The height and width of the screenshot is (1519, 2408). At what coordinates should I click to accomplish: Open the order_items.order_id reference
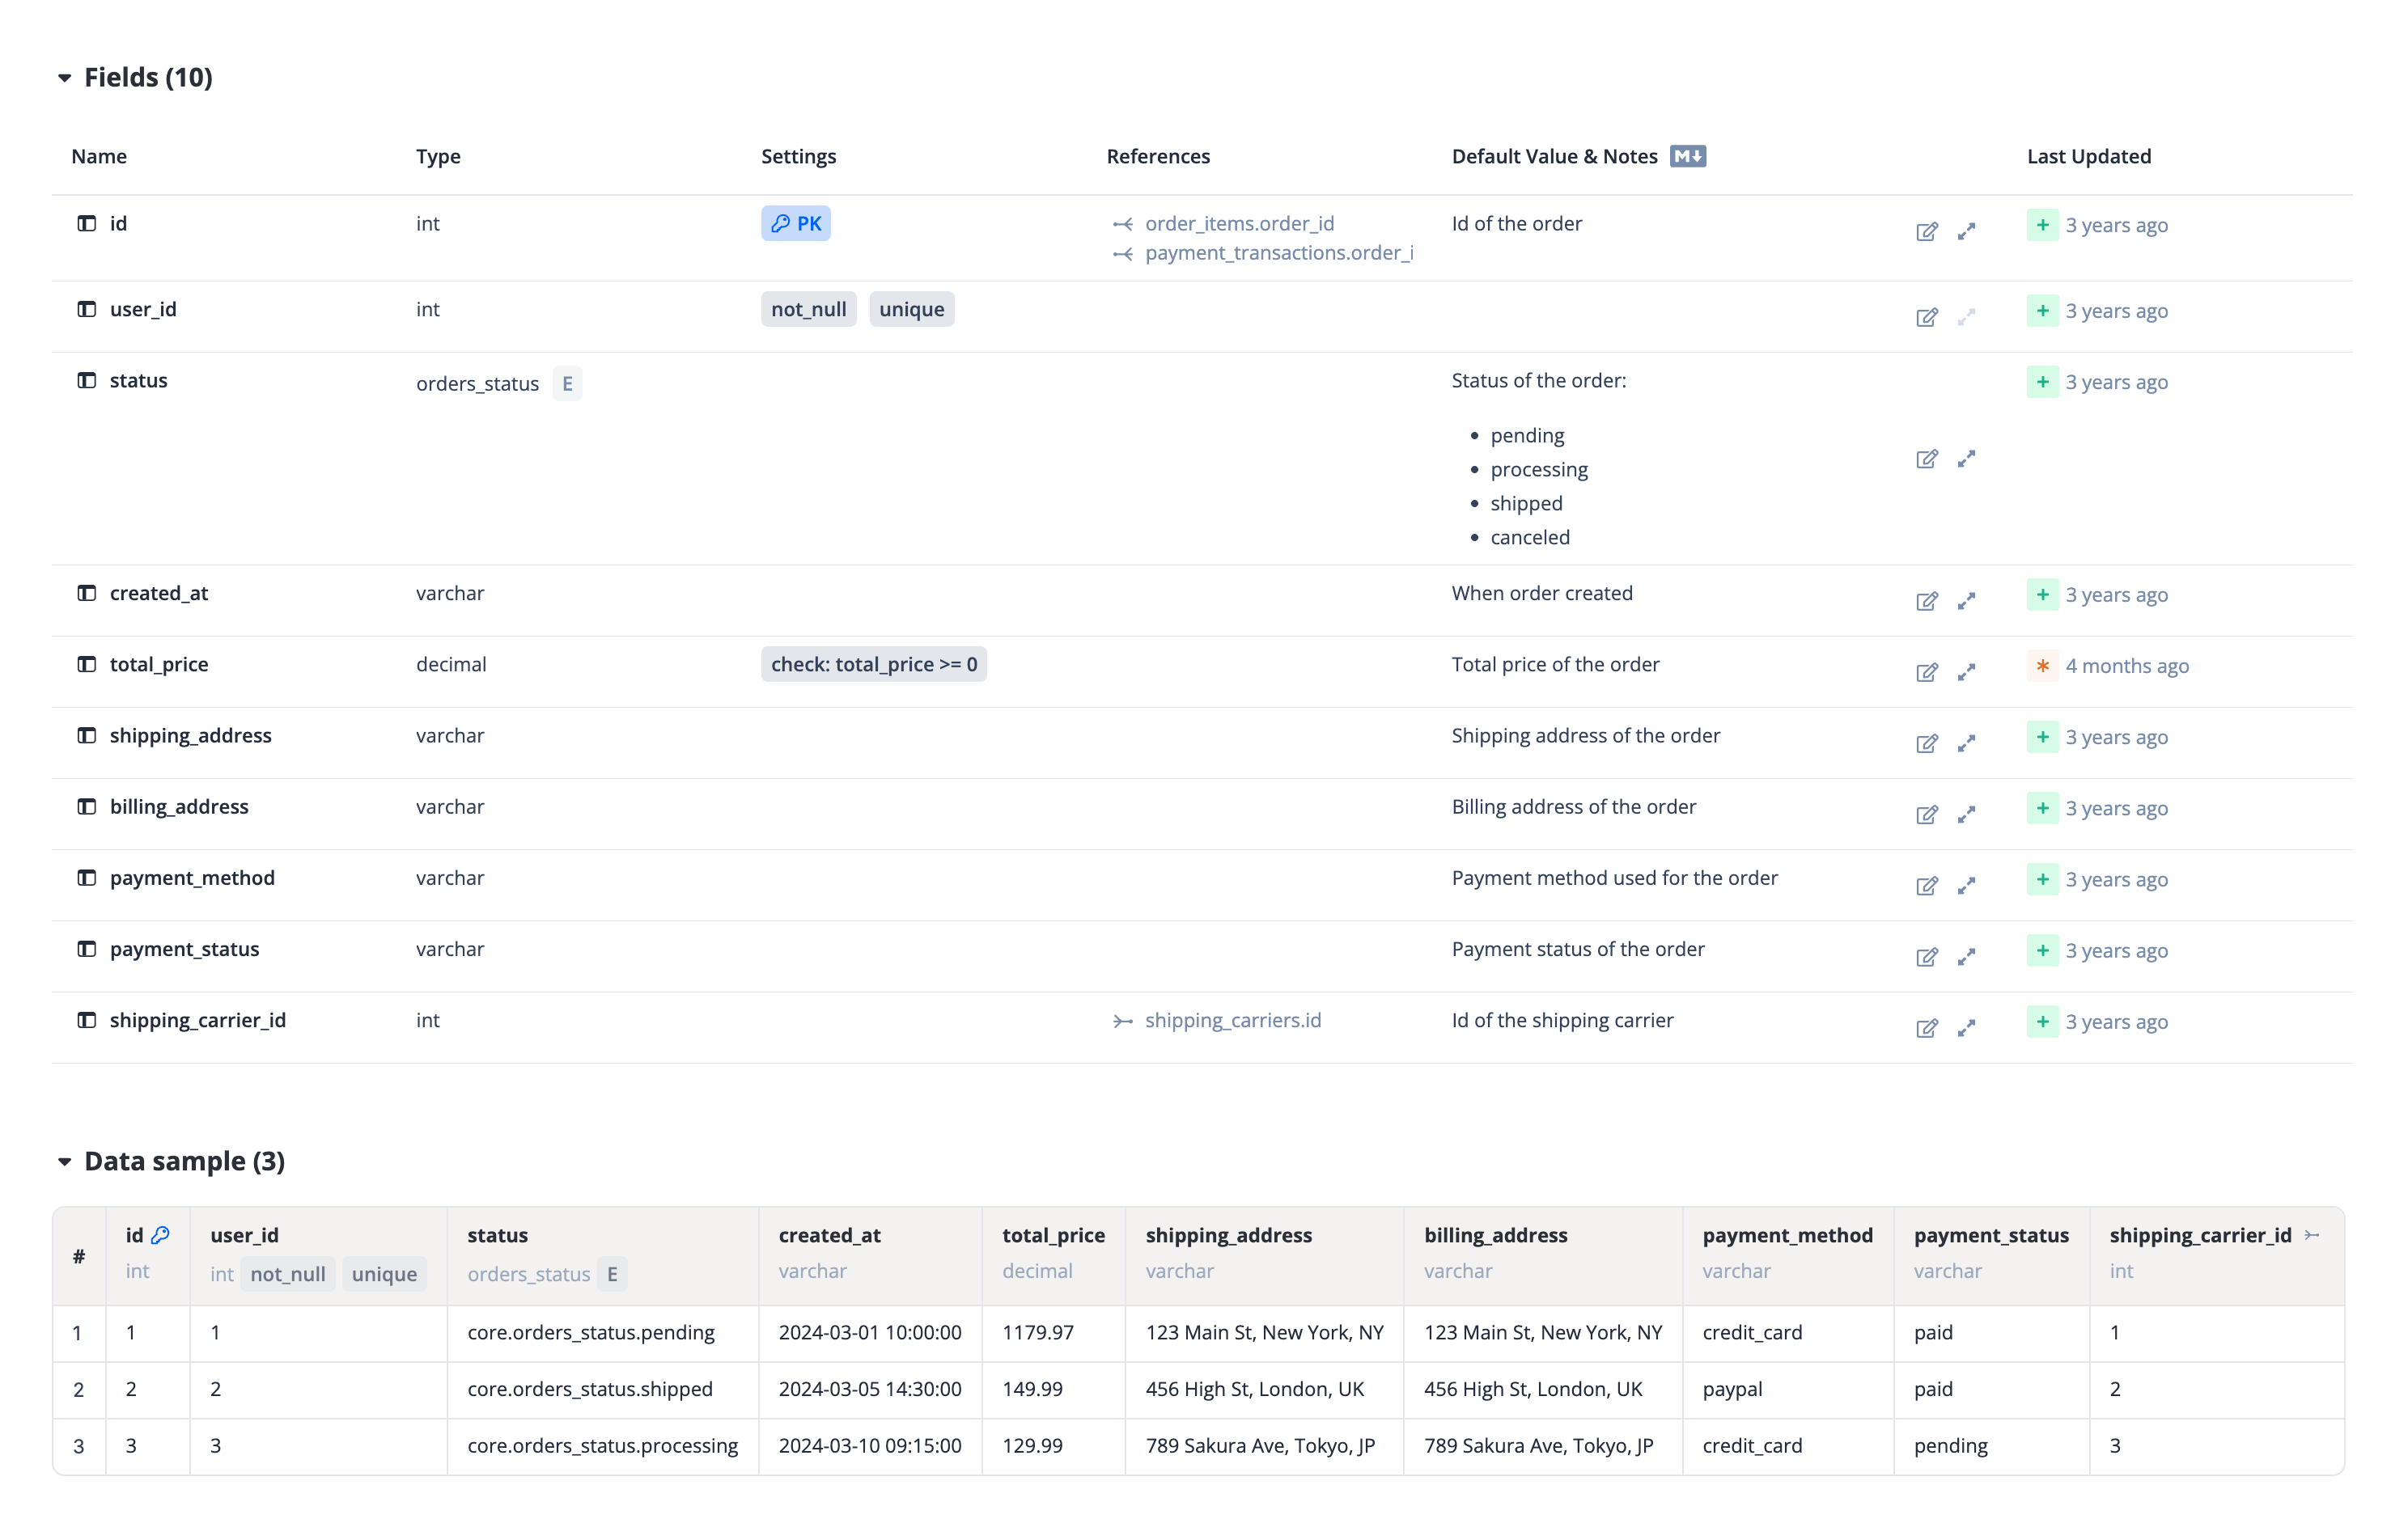[x=1239, y=223]
